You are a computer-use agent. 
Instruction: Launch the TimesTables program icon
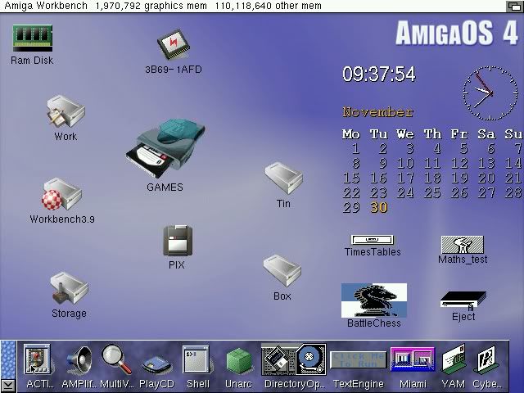coord(373,240)
